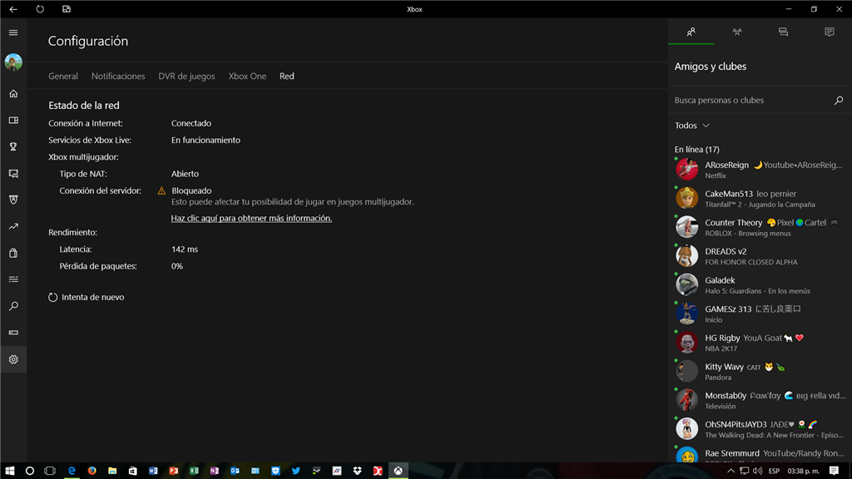Open Cortana circle on the taskbar
Viewport: 852px width, 479px height.
[x=30, y=471]
